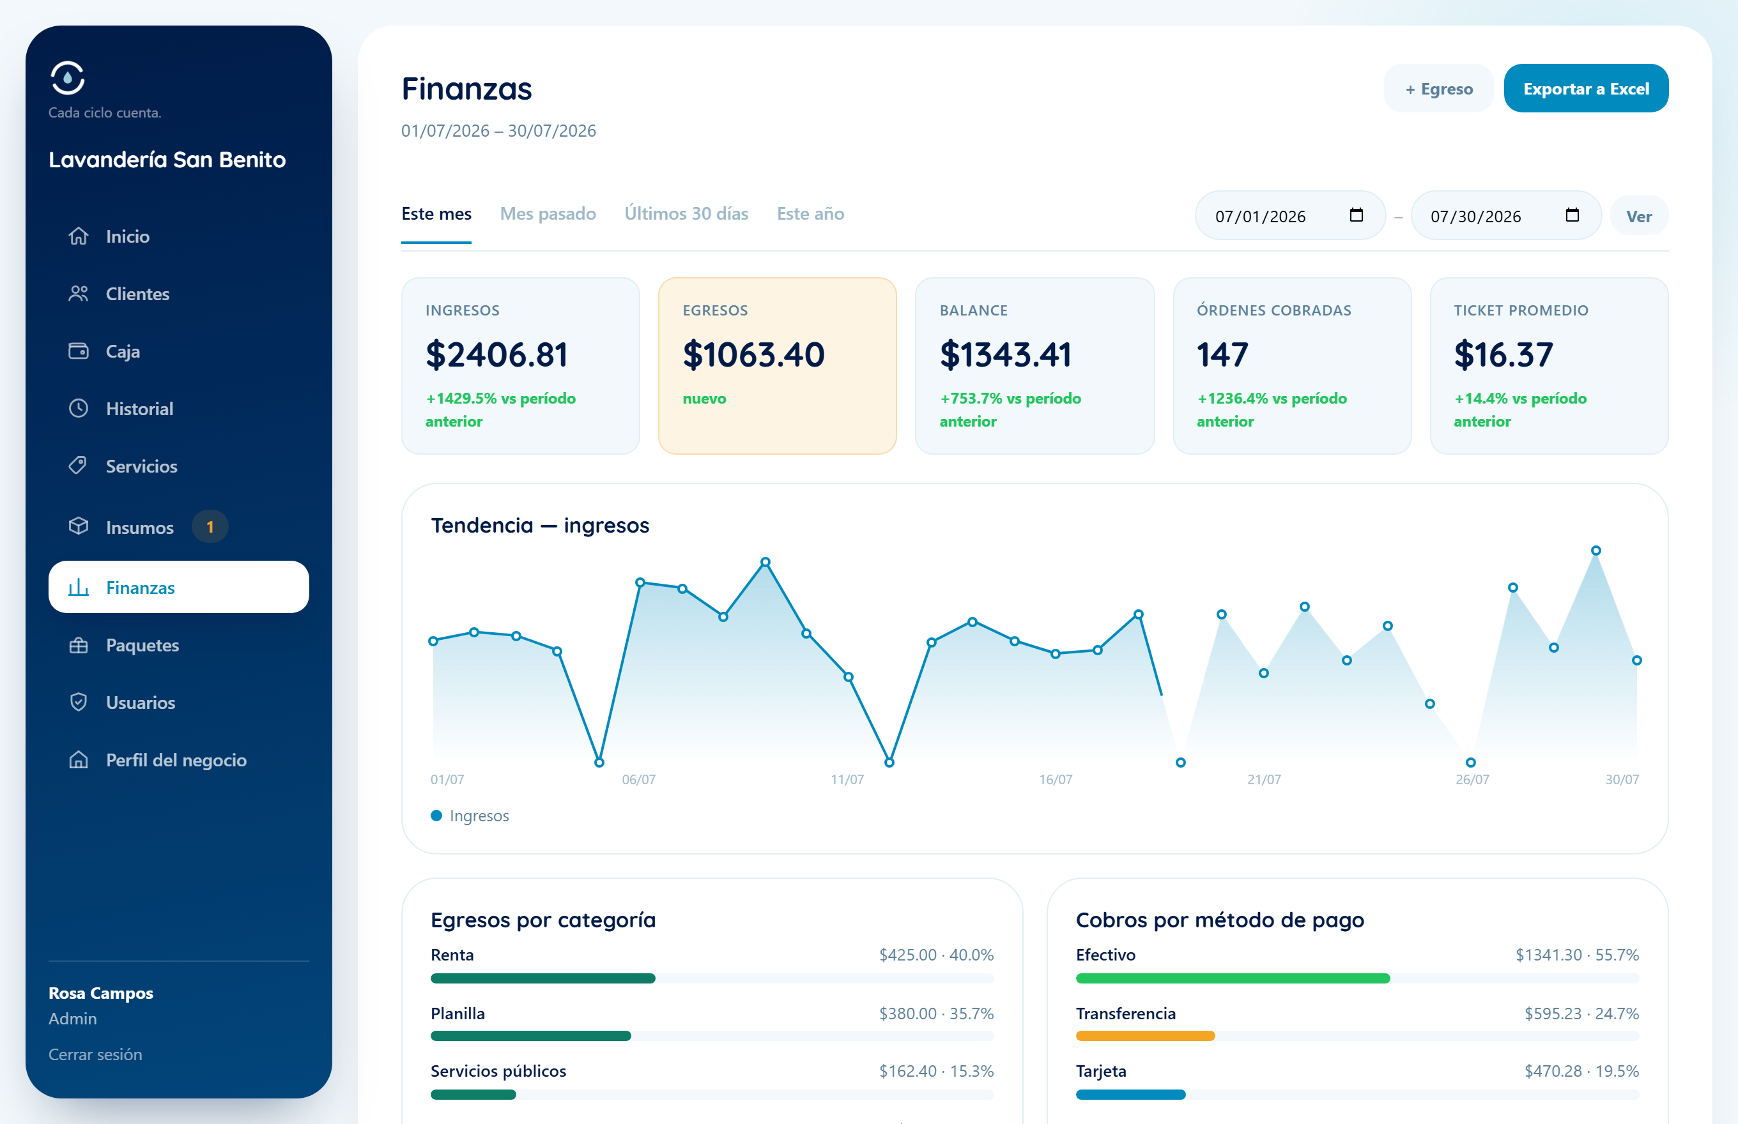This screenshot has width=1738, height=1124.
Task: Click the Perfil del negocio building icon
Action: point(78,760)
